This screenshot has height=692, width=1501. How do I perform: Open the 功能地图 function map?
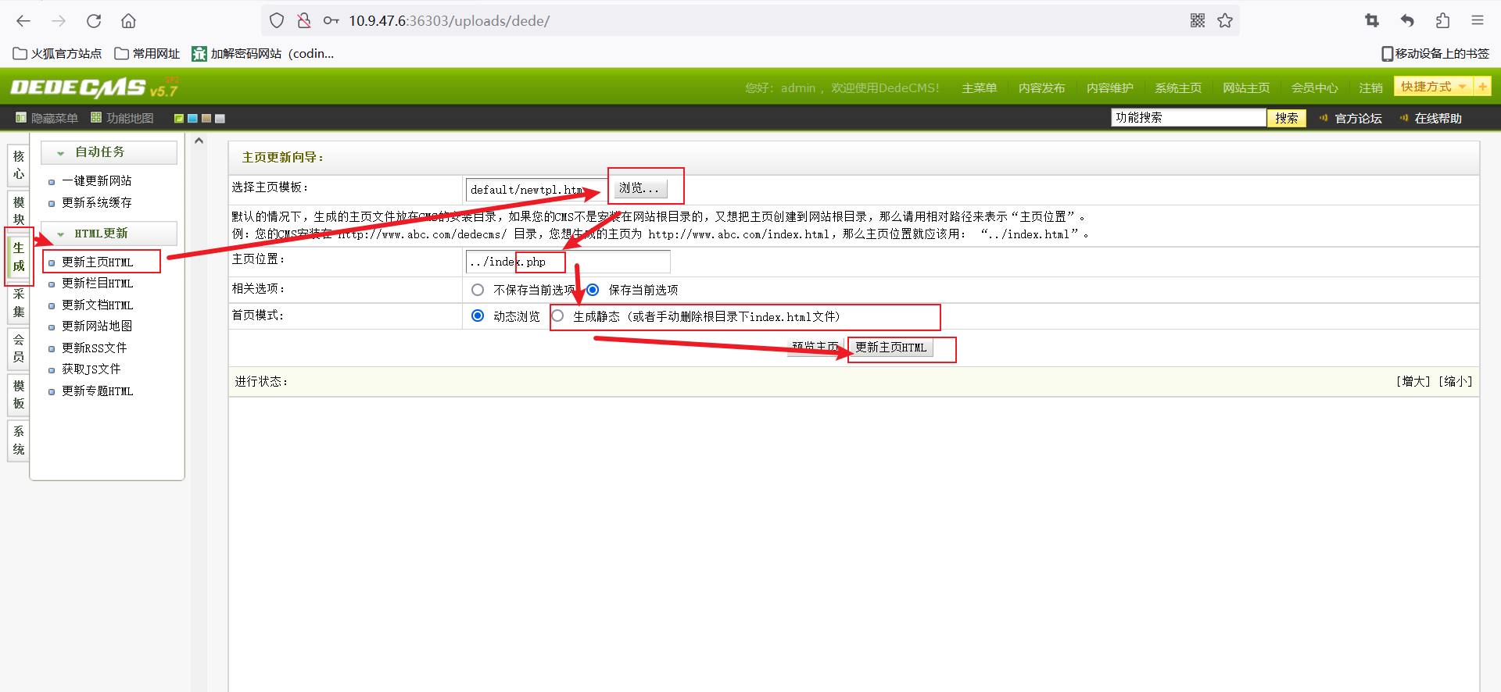122,119
